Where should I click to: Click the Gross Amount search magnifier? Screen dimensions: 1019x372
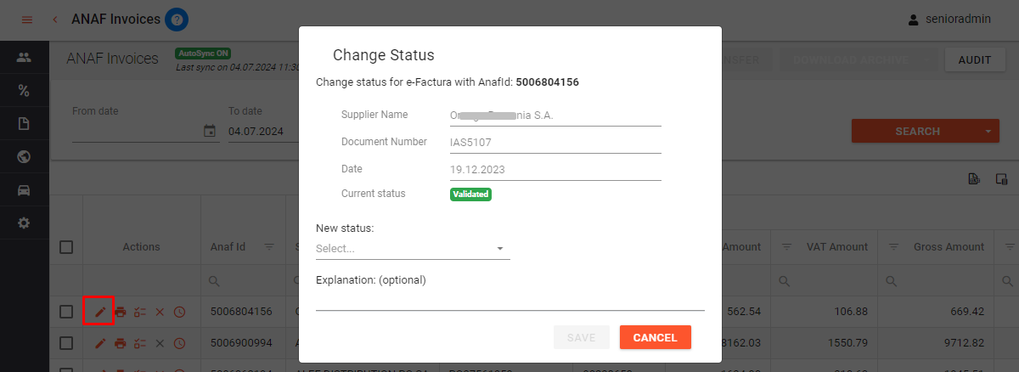(x=893, y=280)
